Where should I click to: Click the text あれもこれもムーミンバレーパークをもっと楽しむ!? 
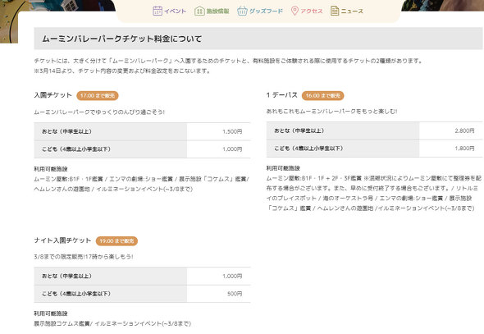[x=331, y=112]
